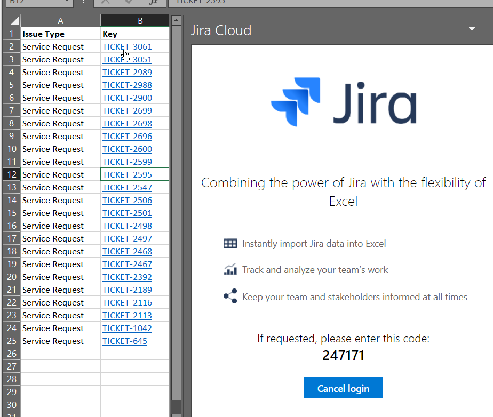Open the TICKET-2116 link
This screenshot has width=493, height=417.
click(127, 302)
